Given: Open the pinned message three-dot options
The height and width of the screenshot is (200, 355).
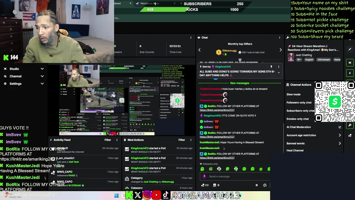Looking at the screenshot, I should click(279, 67).
